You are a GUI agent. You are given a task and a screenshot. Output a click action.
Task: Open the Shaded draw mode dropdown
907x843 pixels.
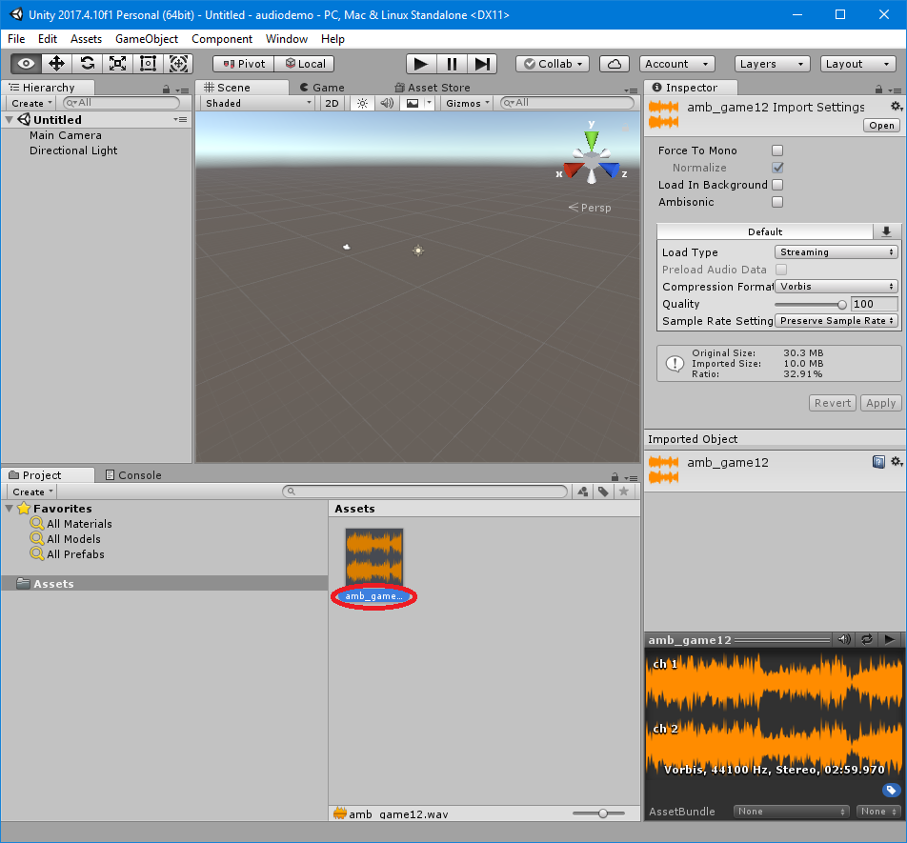click(x=258, y=103)
